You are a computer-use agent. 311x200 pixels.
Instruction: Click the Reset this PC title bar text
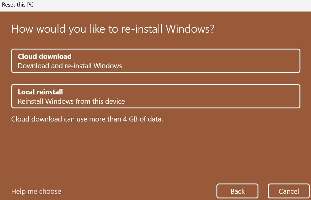click(18, 5)
